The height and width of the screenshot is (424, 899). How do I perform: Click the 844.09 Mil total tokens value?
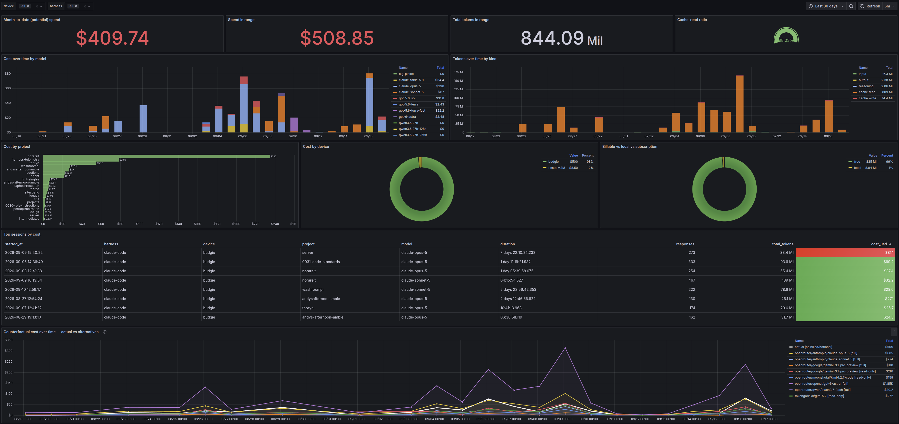pos(562,38)
